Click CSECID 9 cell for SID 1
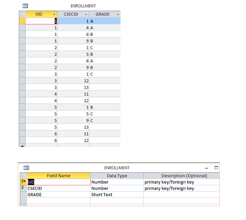Viewport: 246px width, 220px height. [73, 41]
